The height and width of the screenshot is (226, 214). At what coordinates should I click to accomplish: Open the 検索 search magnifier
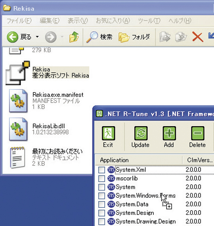92,37
